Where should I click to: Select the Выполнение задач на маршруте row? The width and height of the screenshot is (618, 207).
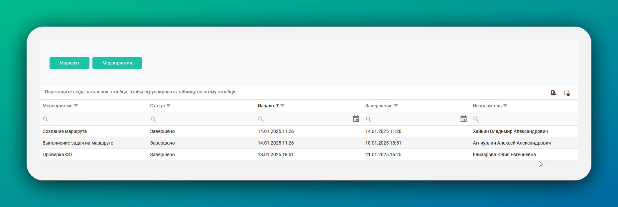[x=309, y=143]
